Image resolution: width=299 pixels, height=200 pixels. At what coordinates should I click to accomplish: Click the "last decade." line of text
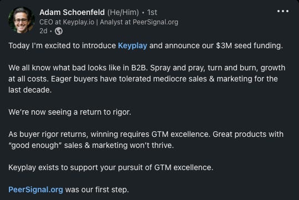[x=30, y=90]
